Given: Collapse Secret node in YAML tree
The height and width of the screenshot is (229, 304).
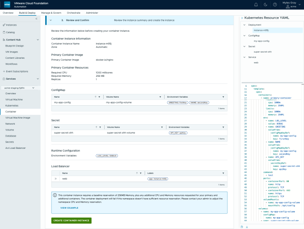Looking at the screenshot, I should [245, 46].
